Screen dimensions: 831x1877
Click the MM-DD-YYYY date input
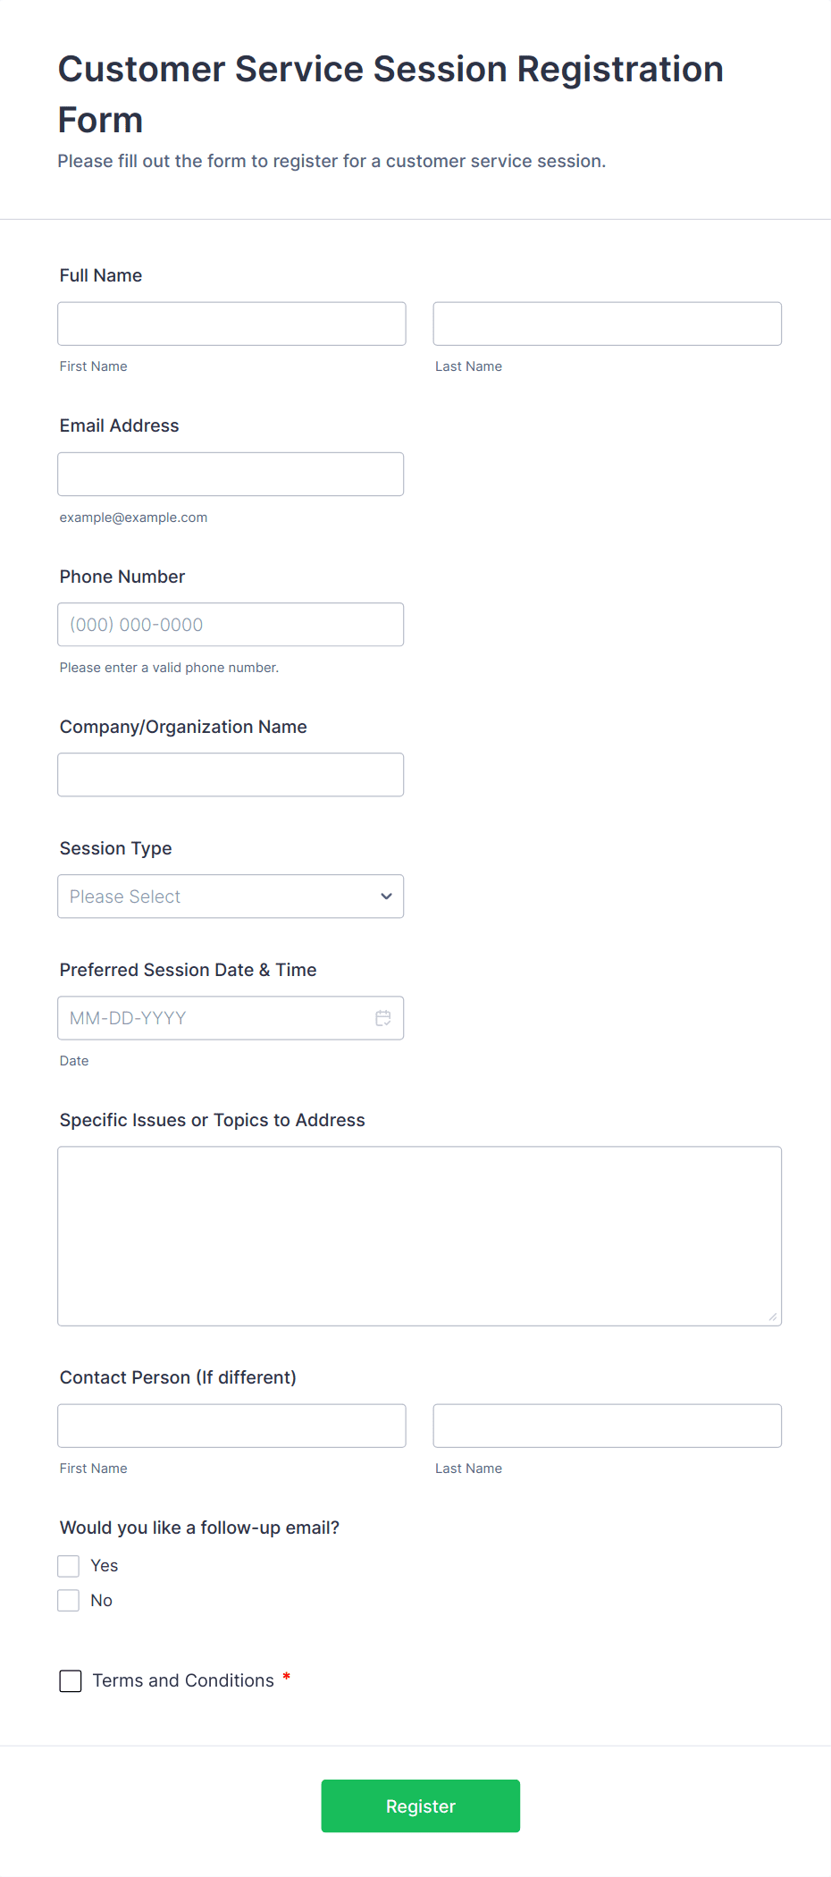tap(214, 1018)
